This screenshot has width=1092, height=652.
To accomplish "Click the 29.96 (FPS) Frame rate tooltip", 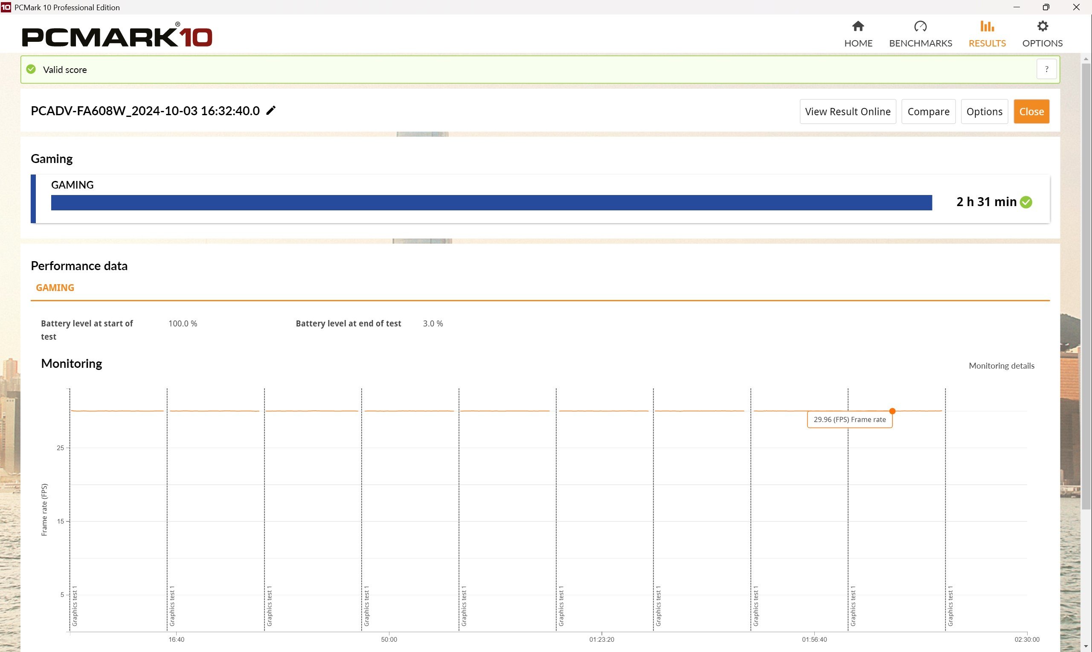I will point(849,419).
